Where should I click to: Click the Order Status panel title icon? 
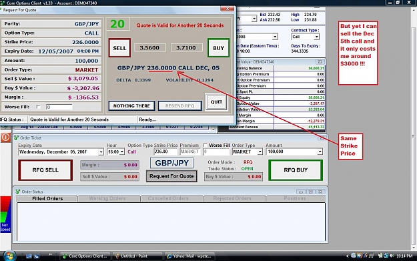pyautogui.click(x=18, y=192)
